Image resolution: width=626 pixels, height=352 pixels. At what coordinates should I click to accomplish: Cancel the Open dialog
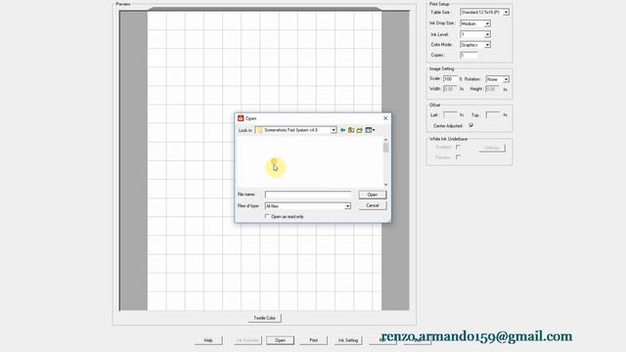point(372,205)
